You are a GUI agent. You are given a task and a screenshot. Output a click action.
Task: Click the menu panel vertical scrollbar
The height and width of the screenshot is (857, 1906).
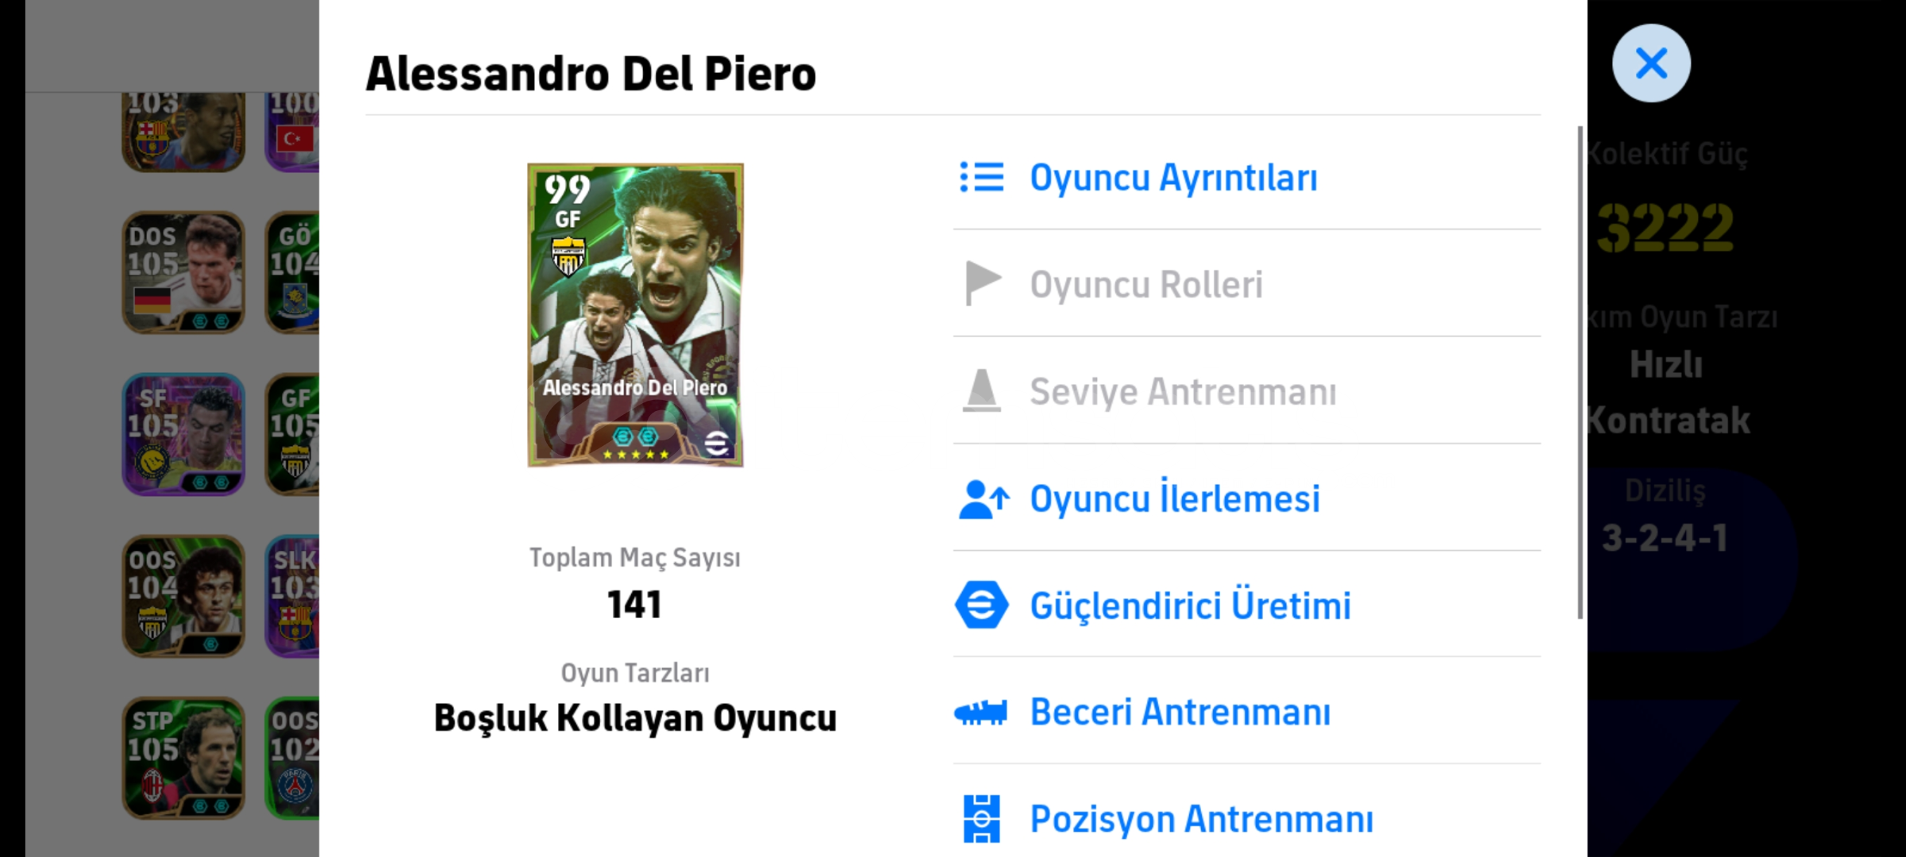(x=1580, y=373)
